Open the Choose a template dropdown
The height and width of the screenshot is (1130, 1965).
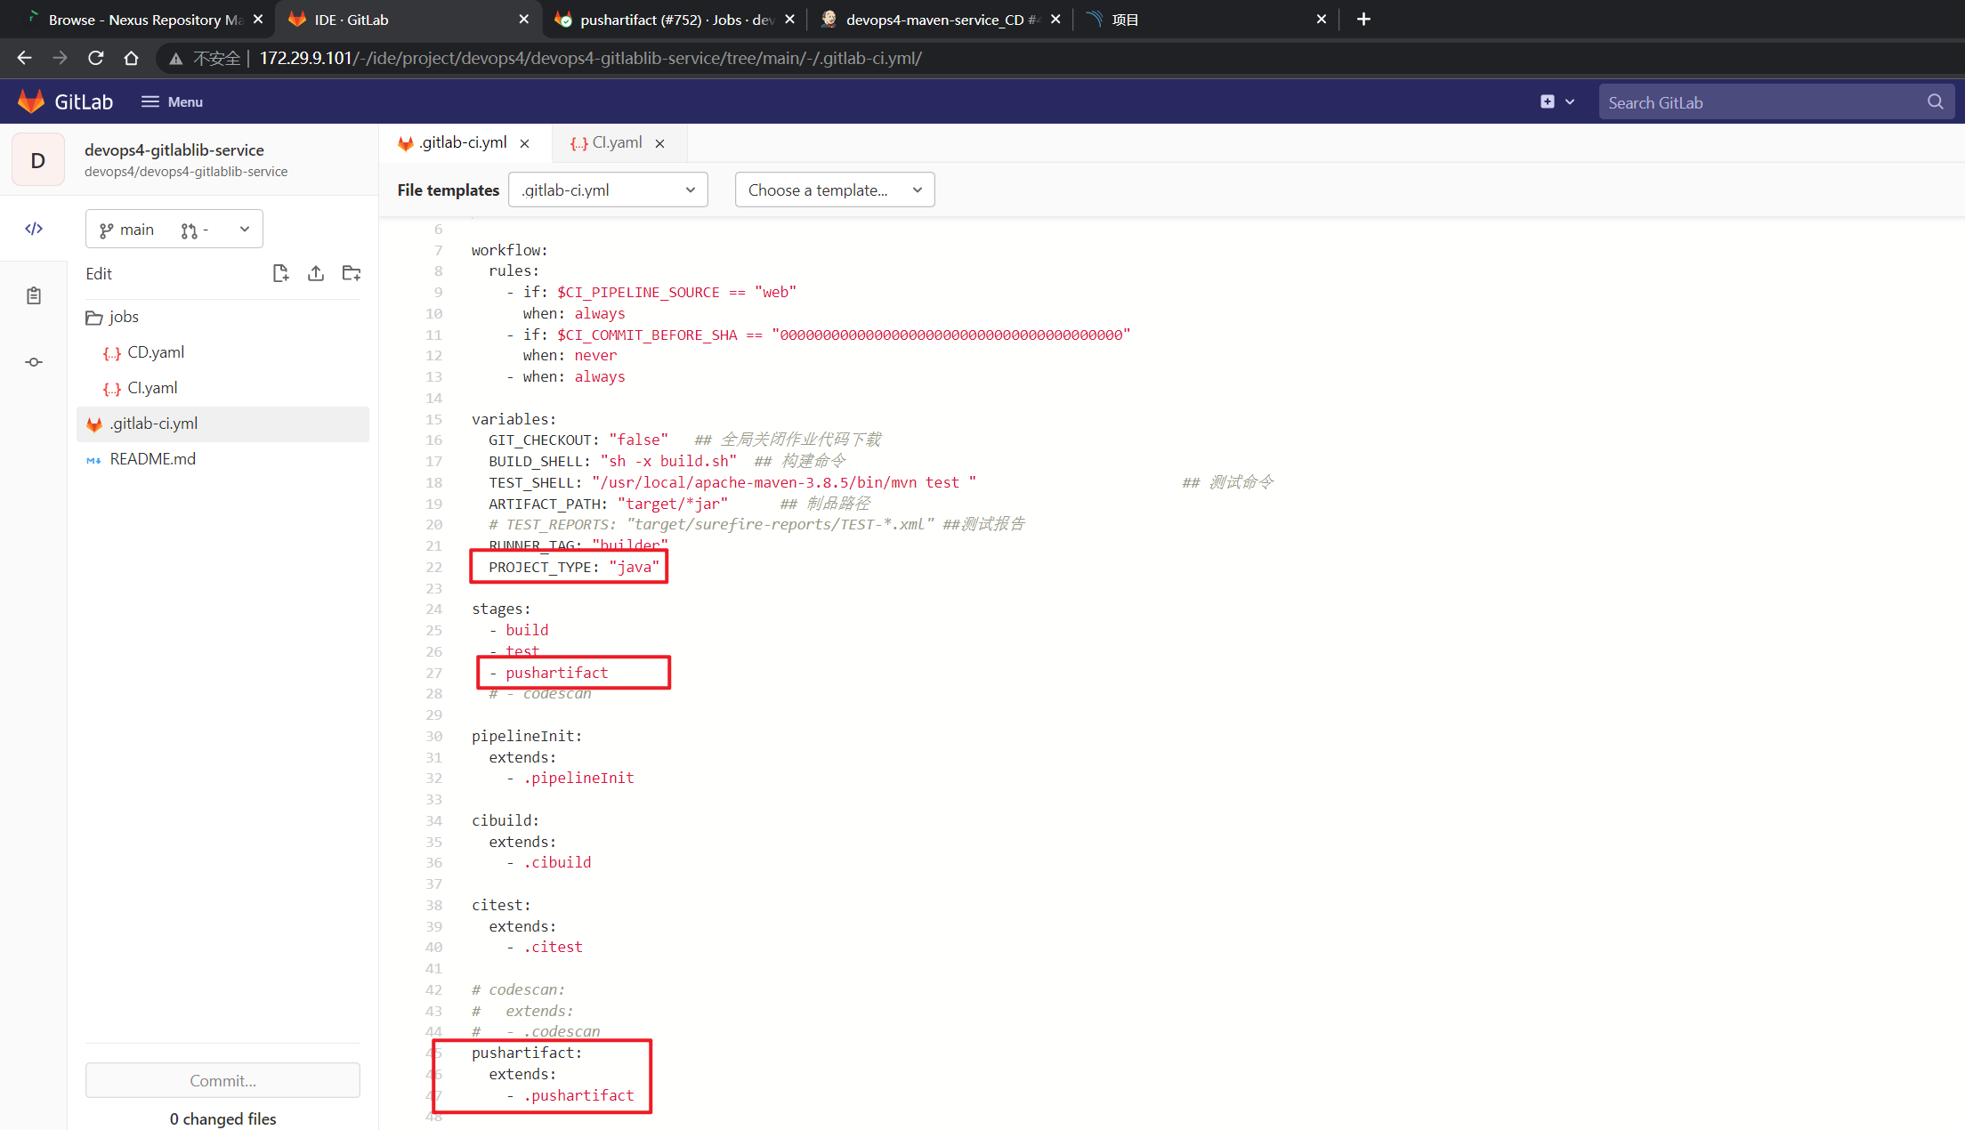[x=835, y=190]
